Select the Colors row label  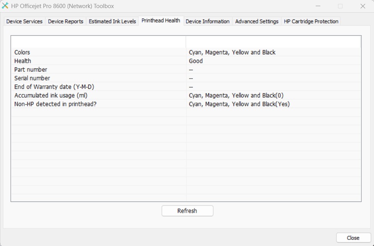(22, 52)
